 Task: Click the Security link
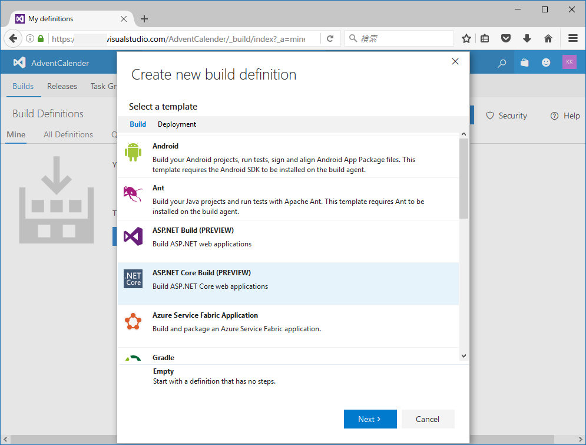point(512,116)
